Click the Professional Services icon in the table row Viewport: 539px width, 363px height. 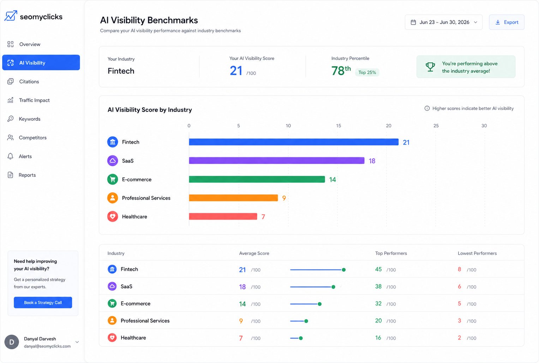pos(112,320)
